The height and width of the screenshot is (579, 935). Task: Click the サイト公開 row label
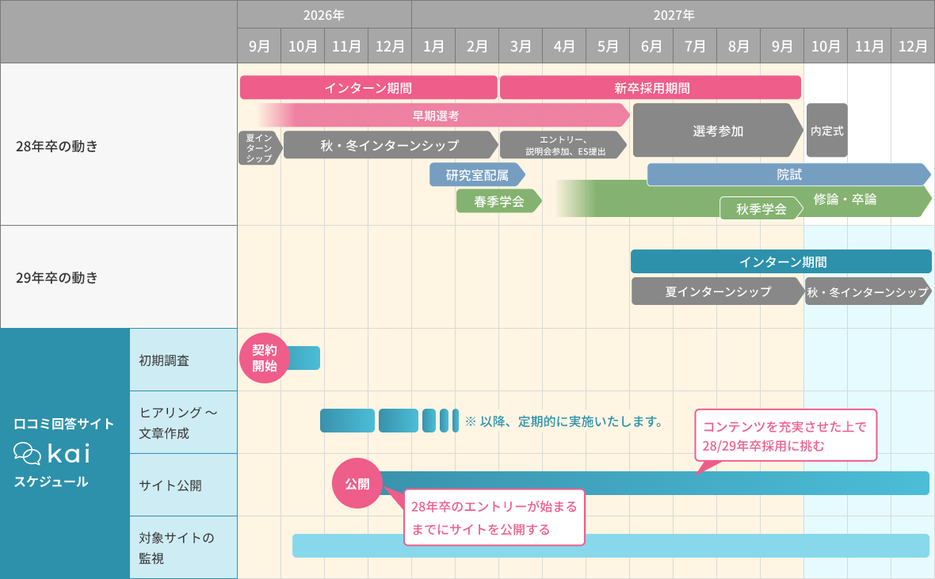(170, 486)
